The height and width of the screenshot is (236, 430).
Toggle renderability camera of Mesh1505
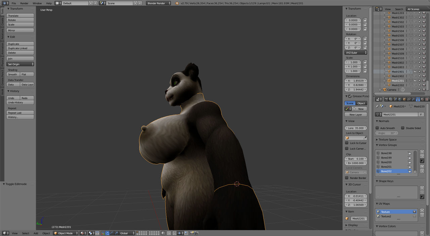click(x=424, y=35)
